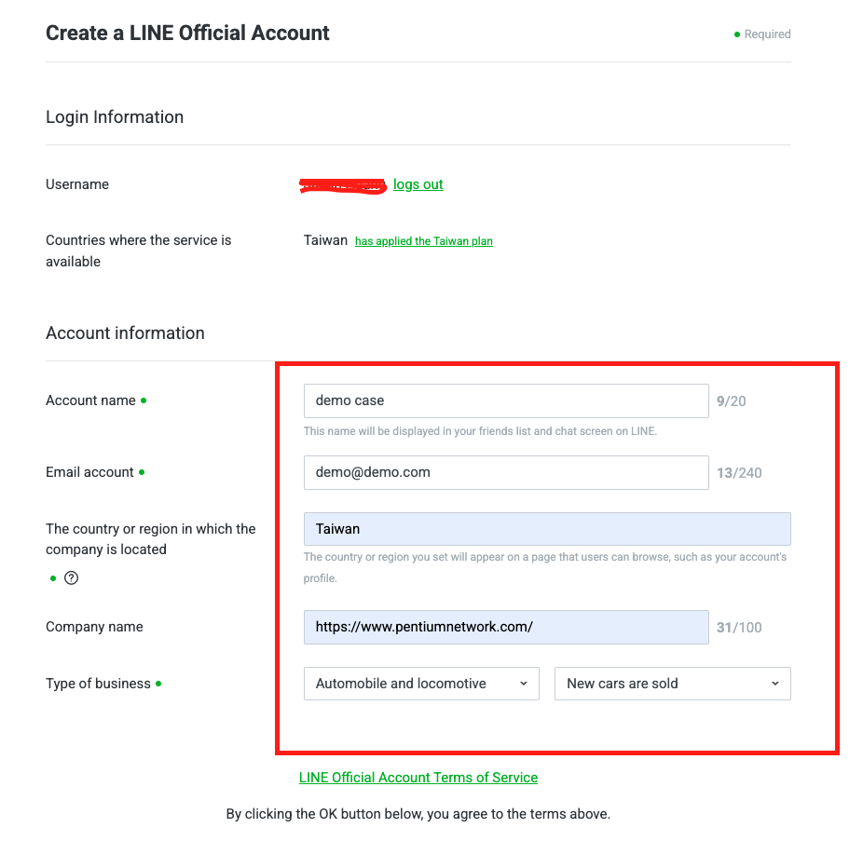Focus the Company name input field
Viewport: 863px width, 841px height.
click(505, 627)
